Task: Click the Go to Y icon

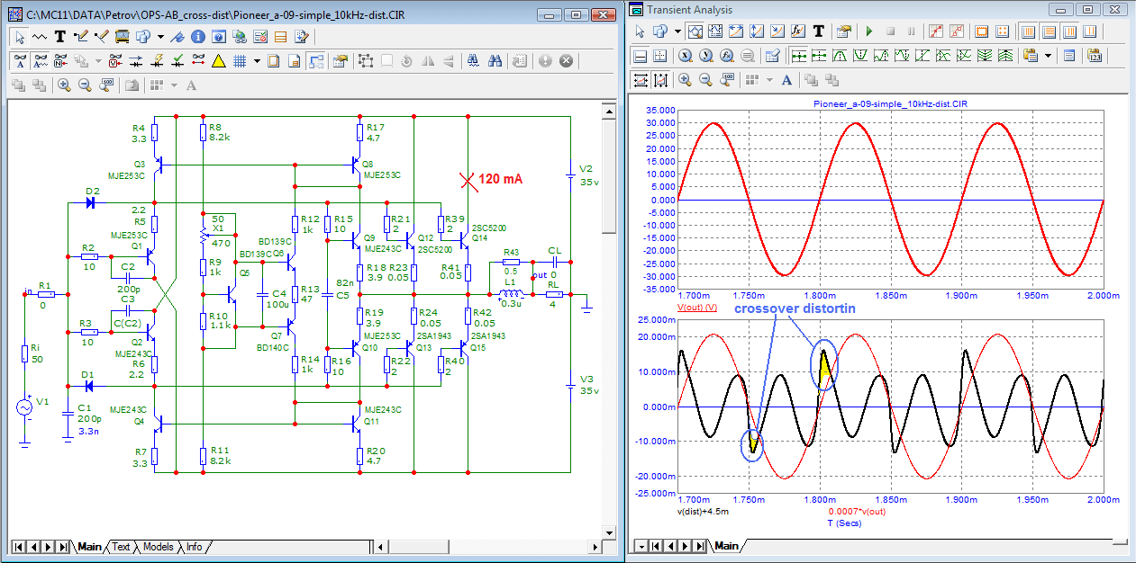Action: point(706,56)
